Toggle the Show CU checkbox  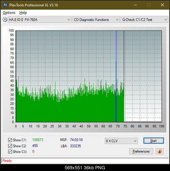point(10,152)
